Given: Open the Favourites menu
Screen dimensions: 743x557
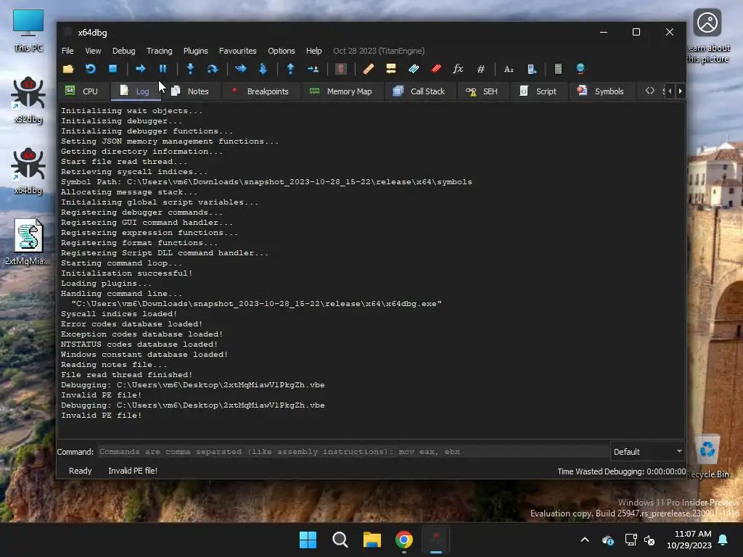Looking at the screenshot, I should click(x=237, y=51).
